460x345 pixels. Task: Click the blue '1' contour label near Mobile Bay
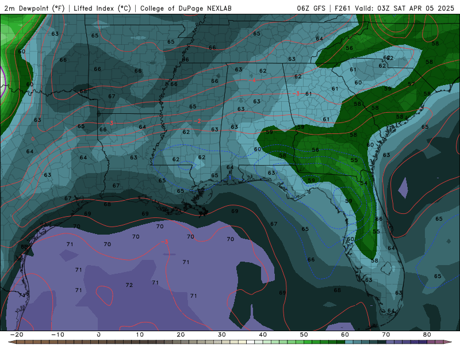(230, 178)
